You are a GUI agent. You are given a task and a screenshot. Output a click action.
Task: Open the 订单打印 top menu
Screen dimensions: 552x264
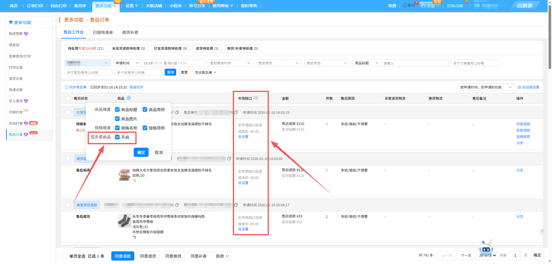[35, 6]
